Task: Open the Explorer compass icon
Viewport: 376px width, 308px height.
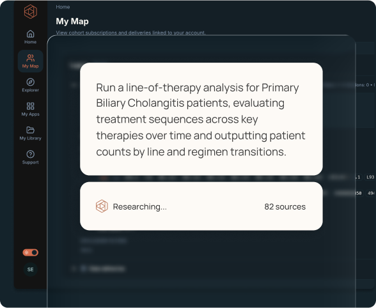Action: [31, 82]
